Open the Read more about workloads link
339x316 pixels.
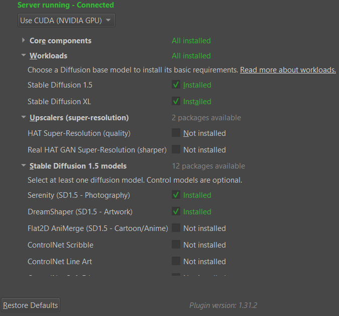click(x=288, y=70)
